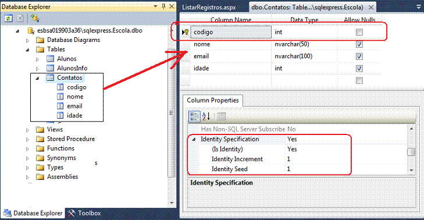Open the Database Explorer window position dropdown
The image size is (424, 220).
pos(155,6)
